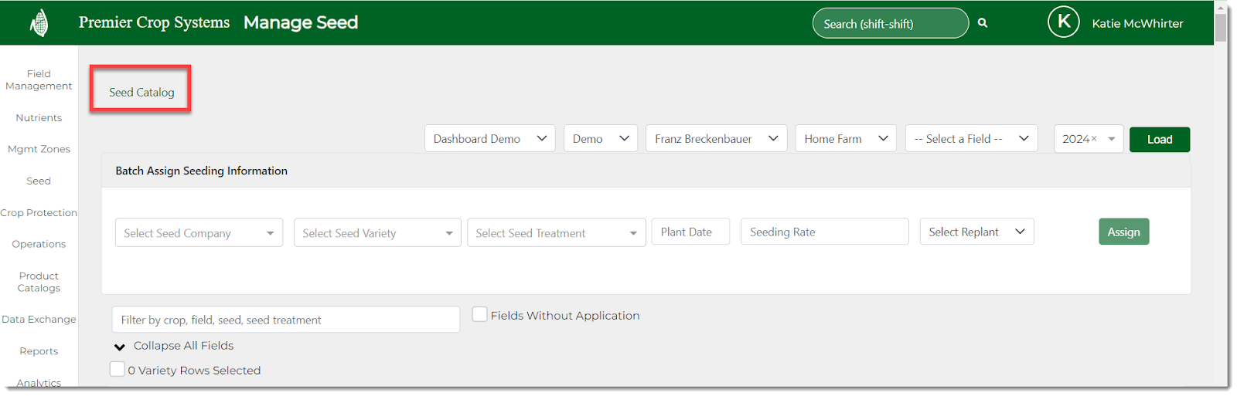Open the Select Replant dropdown

[977, 232]
